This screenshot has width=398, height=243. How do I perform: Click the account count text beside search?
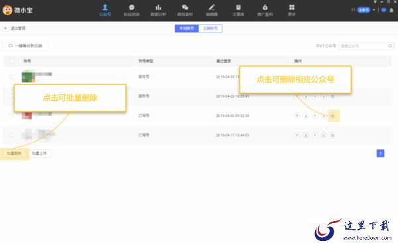pyautogui.click(x=326, y=46)
